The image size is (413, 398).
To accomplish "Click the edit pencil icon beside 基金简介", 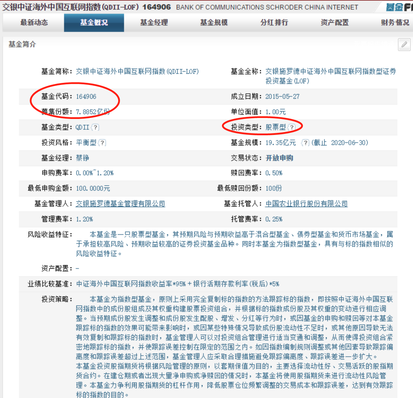I will [404, 45].
